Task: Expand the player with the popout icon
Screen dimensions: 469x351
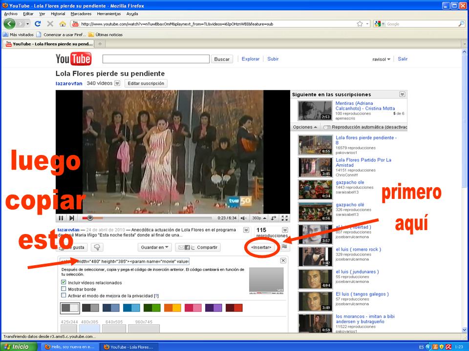Action: [274, 218]
